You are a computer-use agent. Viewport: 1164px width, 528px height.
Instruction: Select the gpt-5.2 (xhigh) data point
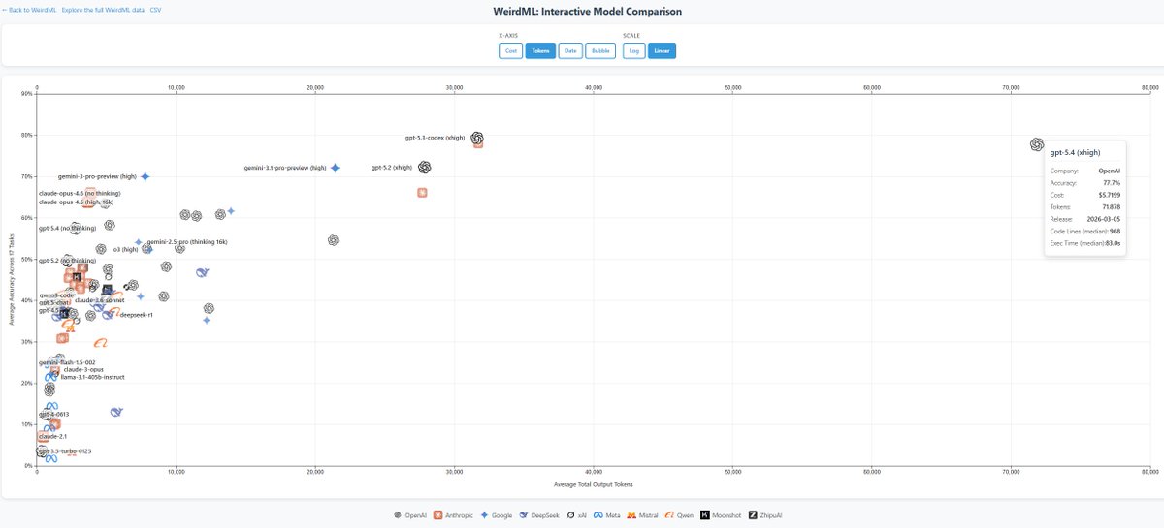point(424,168)
